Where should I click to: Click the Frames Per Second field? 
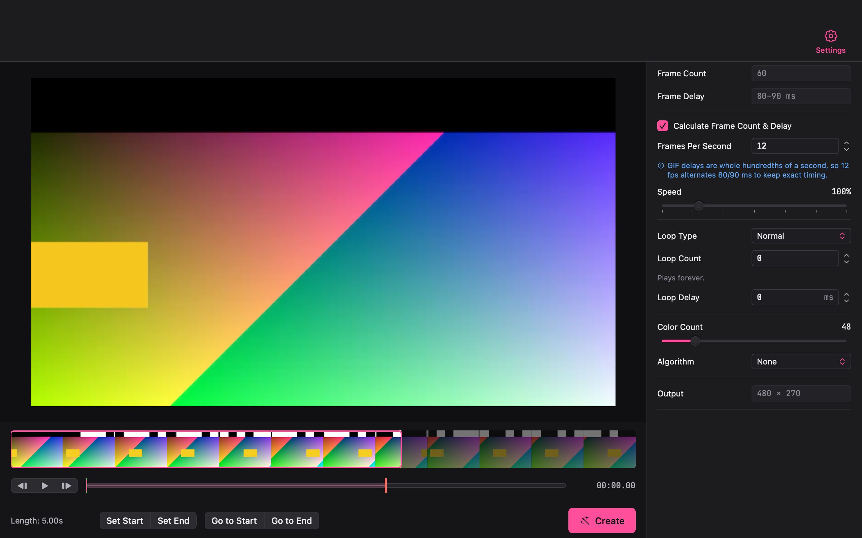point(795,146)
